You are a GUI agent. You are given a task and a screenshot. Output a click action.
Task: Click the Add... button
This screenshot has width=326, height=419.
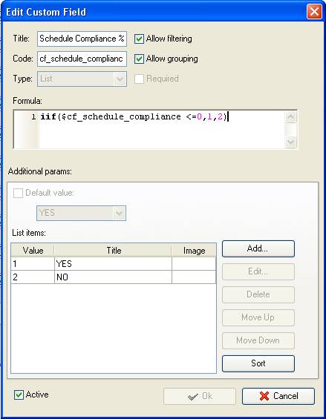point(258,248)
